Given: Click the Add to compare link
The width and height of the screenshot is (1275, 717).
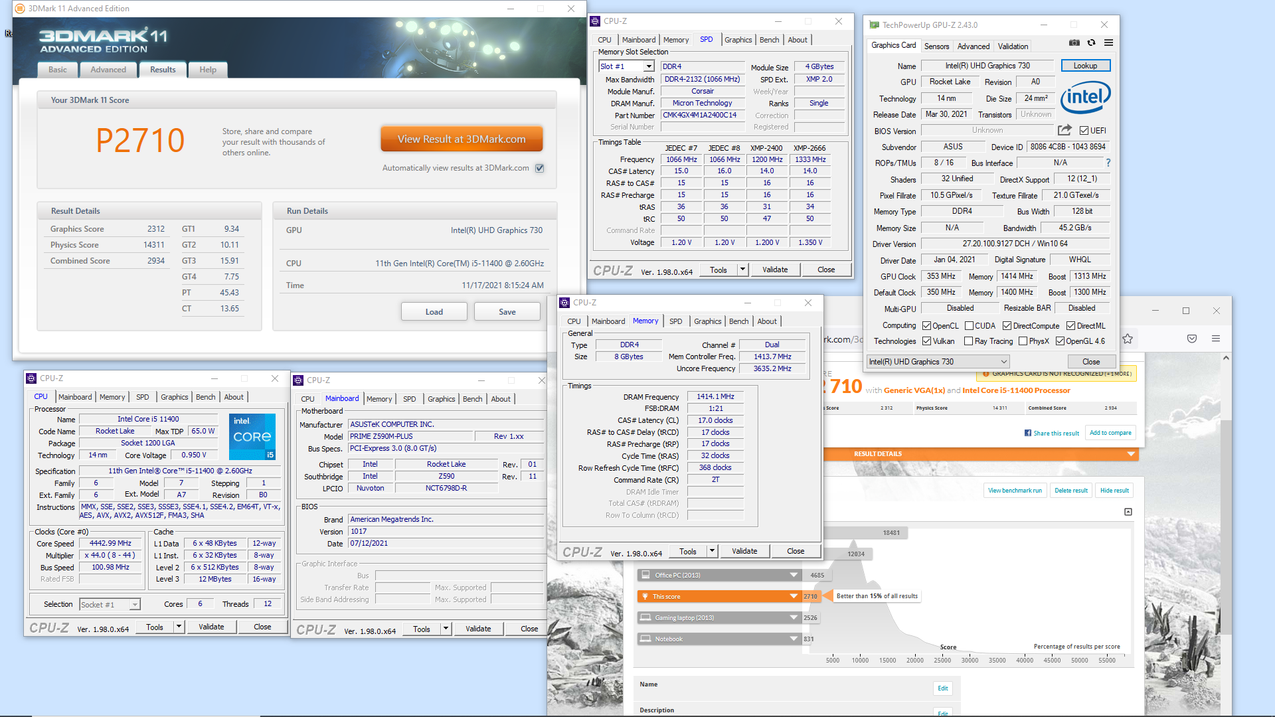Looking at the screenshot, I should (x=1110, y=433).
